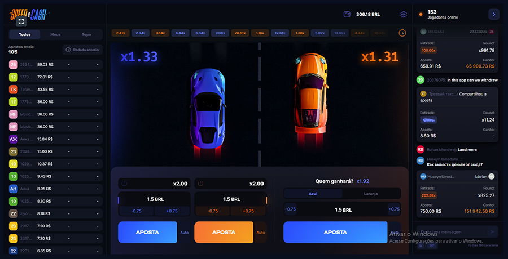Select the 28.61x history chip

coord(240,33)
